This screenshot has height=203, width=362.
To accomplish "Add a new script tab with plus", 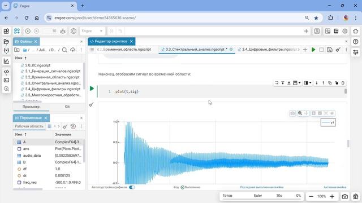I will (305, 50).
